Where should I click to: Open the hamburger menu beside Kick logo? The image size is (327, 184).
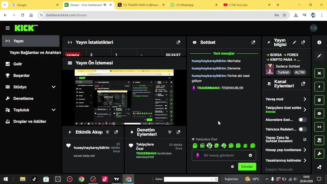tap(8, 28)
